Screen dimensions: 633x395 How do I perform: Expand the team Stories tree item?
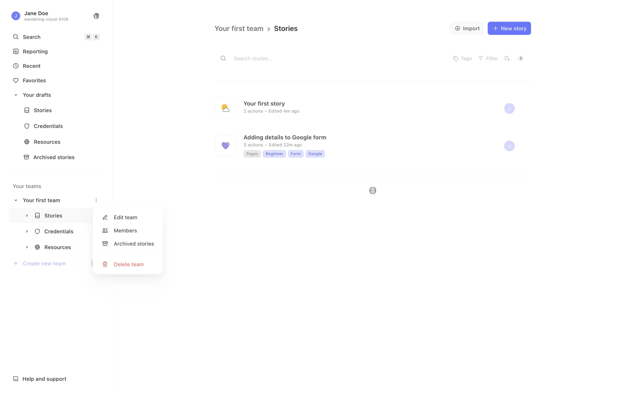click(27, 216)
